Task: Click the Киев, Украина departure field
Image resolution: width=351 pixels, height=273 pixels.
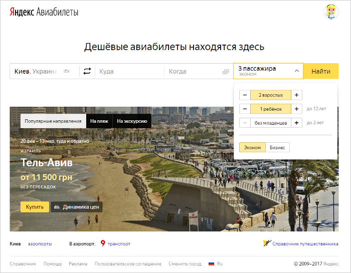Action: click(45, 71)
